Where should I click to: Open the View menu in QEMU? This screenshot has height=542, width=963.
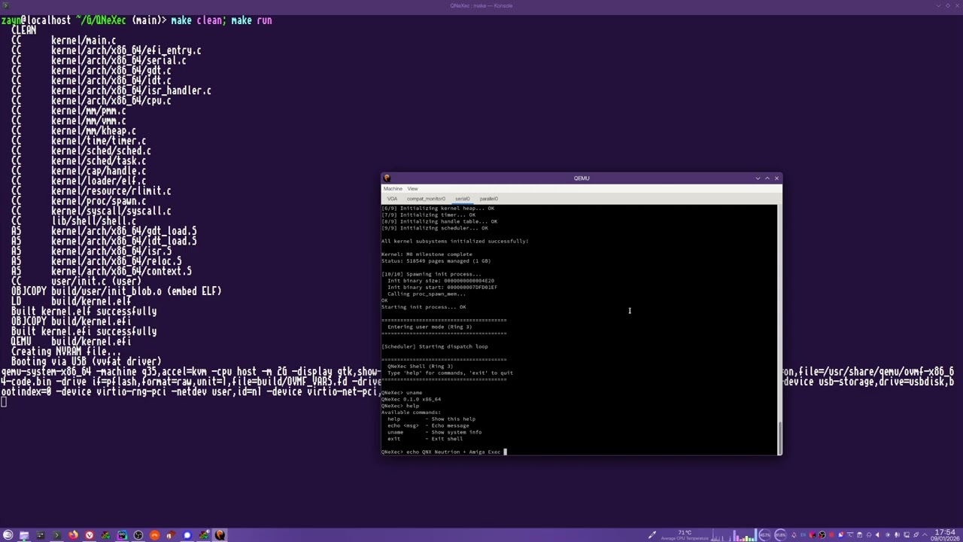[x=412, y=188]
